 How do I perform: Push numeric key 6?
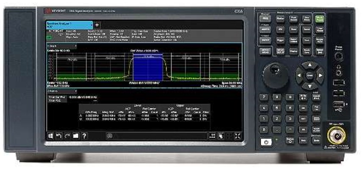pyautogui.click(x=290, y=108)
